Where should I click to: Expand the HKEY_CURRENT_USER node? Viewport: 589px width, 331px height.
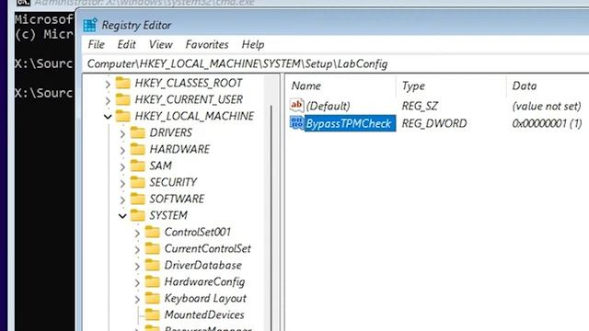tap(108, 100)
